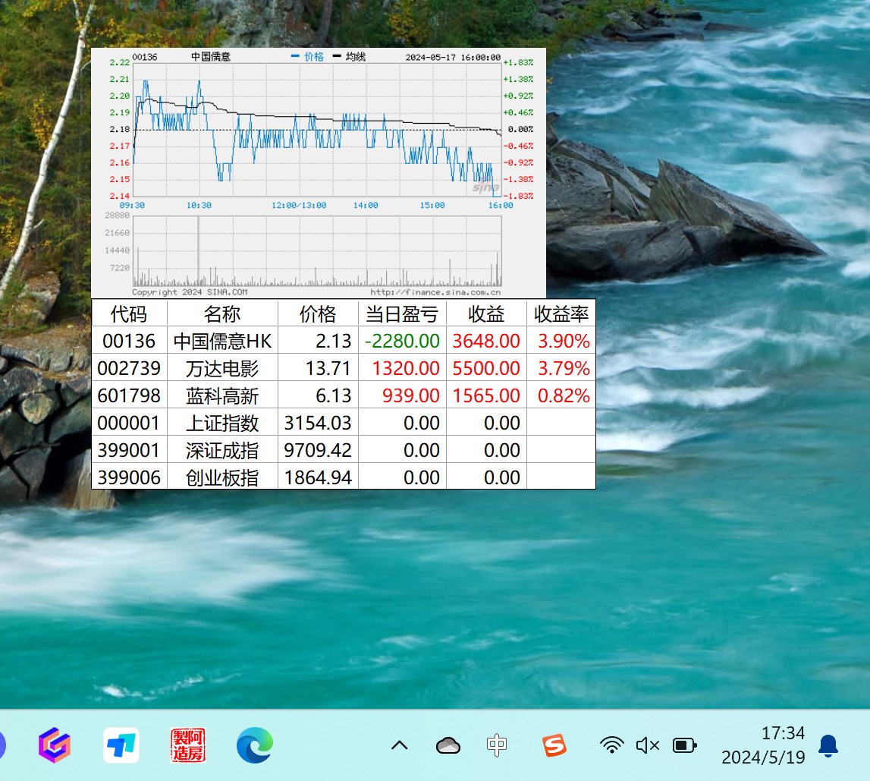Click the Wi-Fi status icon
The width and height of the screenshot is (870, 781).
(x=611, y=745)
